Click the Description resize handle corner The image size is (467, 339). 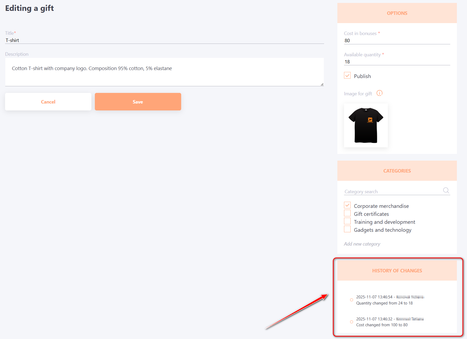[x=322, y=84]
